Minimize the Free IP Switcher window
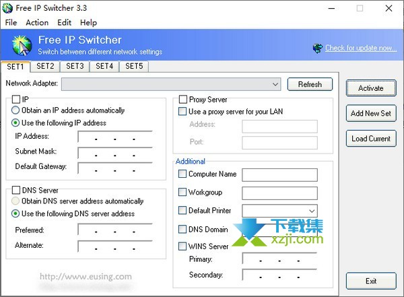This screenshot has width=404, height=297. pyautogui.click(x=331, y=8)
